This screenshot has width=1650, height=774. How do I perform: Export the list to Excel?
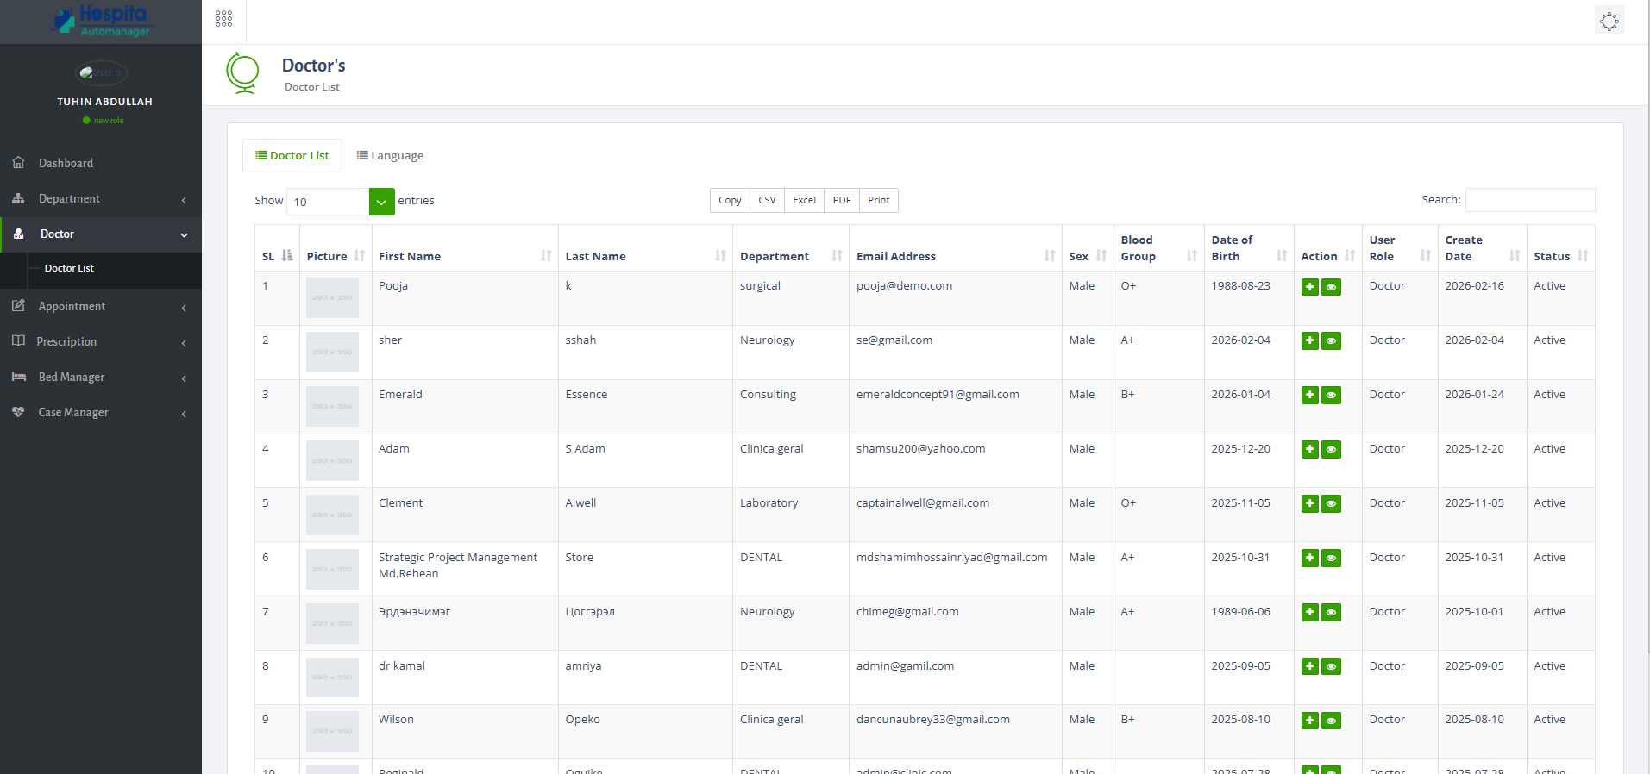[804, 200]
